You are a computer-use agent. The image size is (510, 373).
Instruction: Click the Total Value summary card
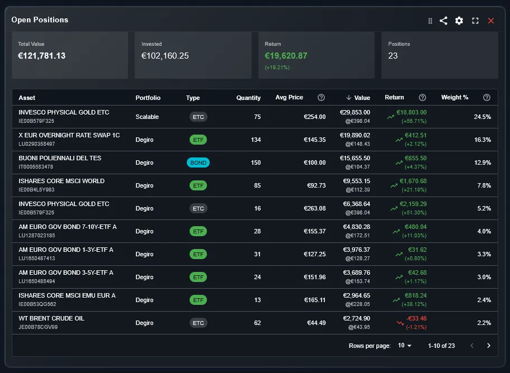point(70,55)
